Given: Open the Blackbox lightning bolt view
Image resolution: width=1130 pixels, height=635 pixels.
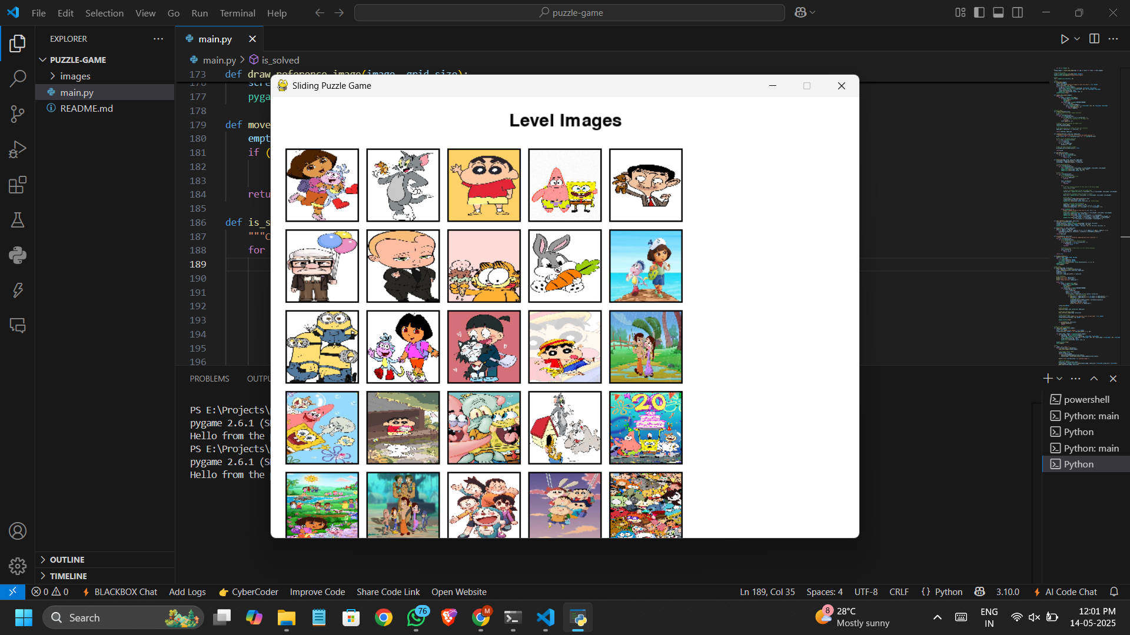Looking at the screenshot, I should click(18, 290).
